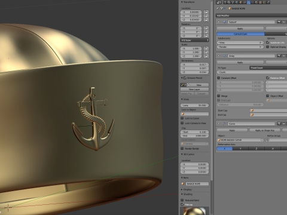
Task: Lock the Rotation Y value
Action: [x=206, y=32]
